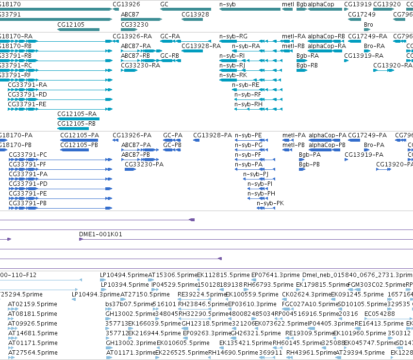The image size is (413, 360).
Task: Select protein Bgb-PB
Action: coord(309,164)
